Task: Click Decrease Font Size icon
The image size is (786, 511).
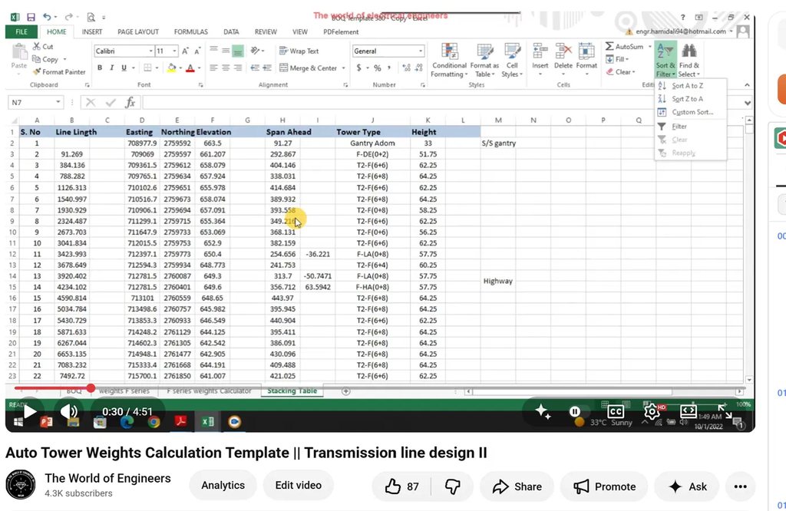Action: 197,51
